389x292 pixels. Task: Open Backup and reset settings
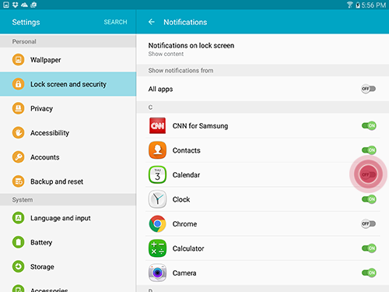click(x=68, y=181)
